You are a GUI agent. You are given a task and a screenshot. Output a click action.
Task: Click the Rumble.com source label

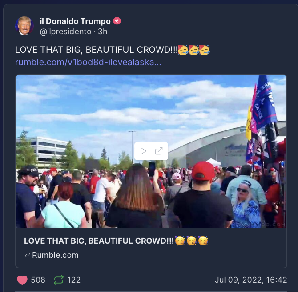pos(55,255)
